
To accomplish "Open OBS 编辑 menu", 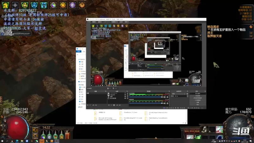I will click(x=94, y=22).
